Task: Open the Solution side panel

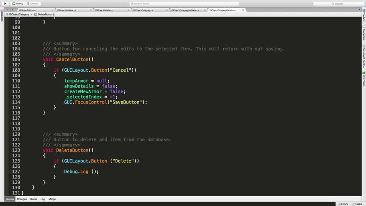Action: click(x=2, y=15)
